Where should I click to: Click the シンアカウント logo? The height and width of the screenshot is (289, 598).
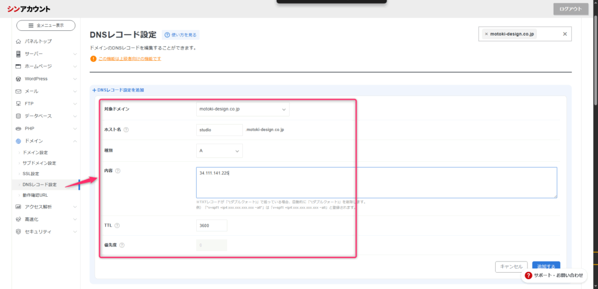(x=29, y=9)
